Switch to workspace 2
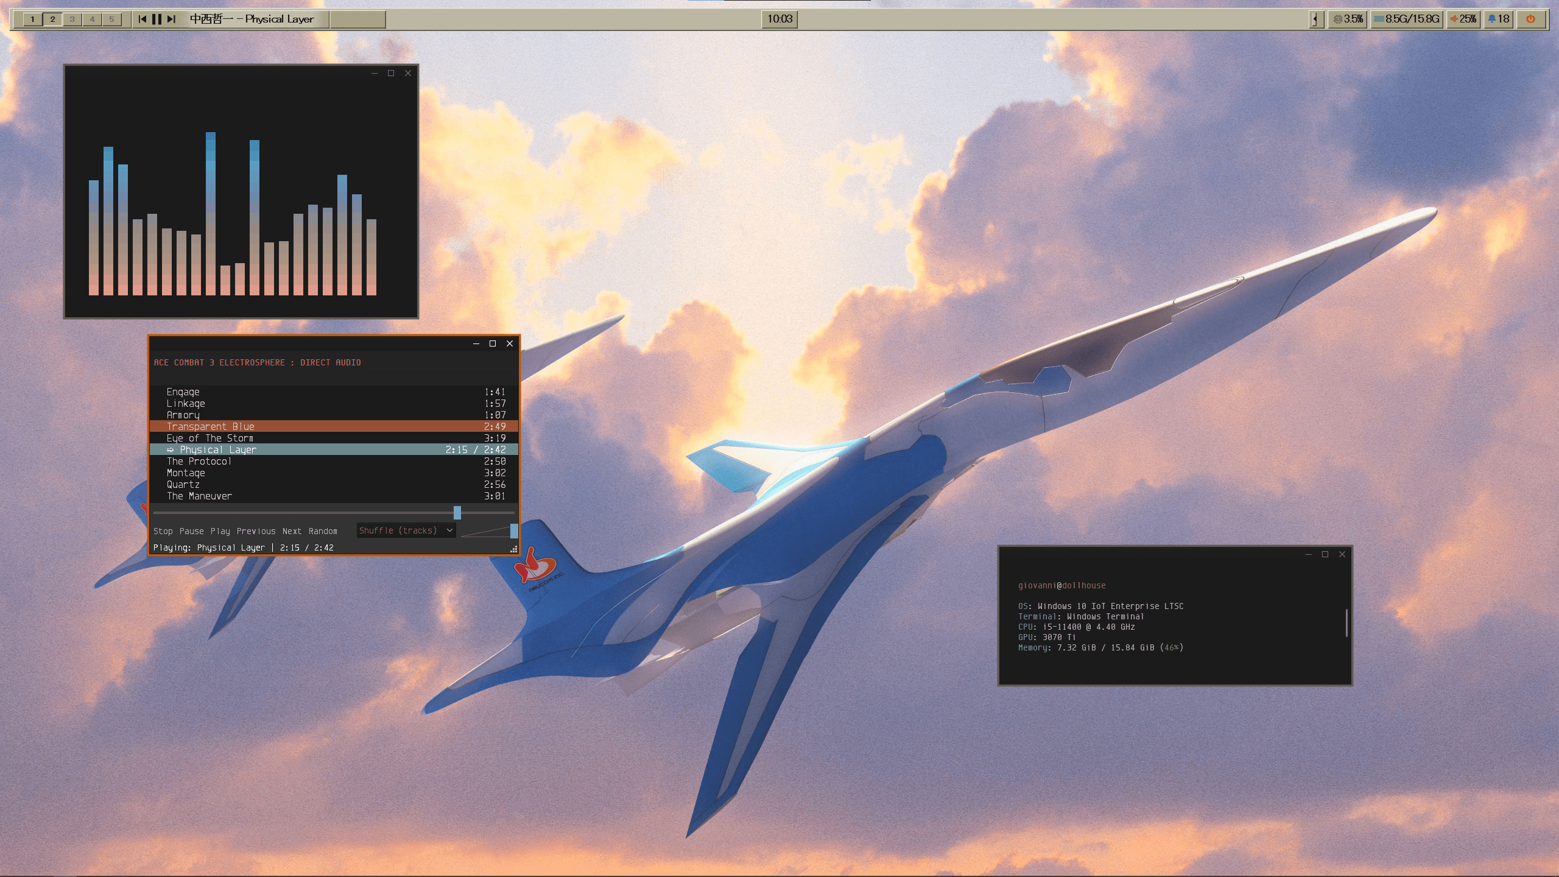Screen dimensions: 1559x877 (53, 19)
